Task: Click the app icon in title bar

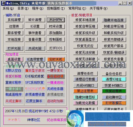Action: (4, 3)
